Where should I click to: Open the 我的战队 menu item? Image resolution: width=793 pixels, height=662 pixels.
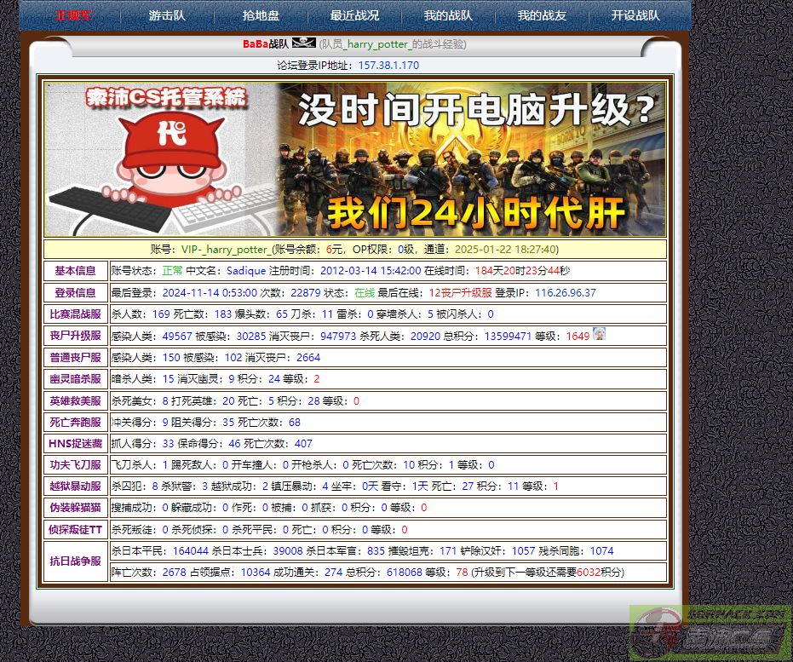pyautogui.click(x=448, y=15)
